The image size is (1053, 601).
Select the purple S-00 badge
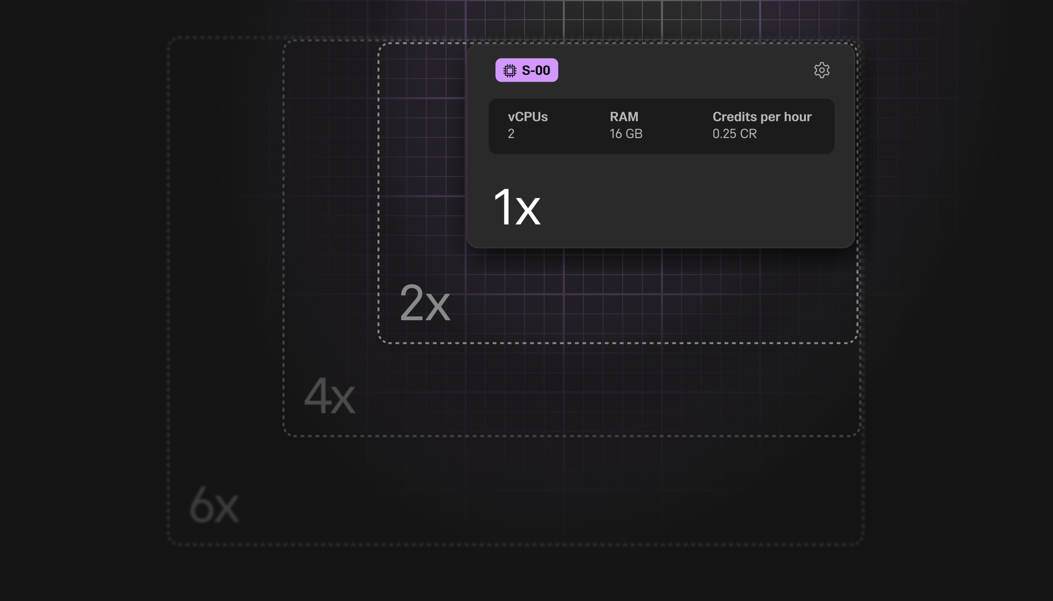pos(526,70)
